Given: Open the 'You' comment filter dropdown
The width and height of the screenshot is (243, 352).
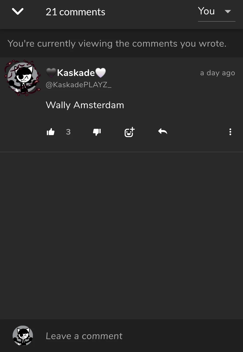Looking at the screenshot, I should point(217,12).
